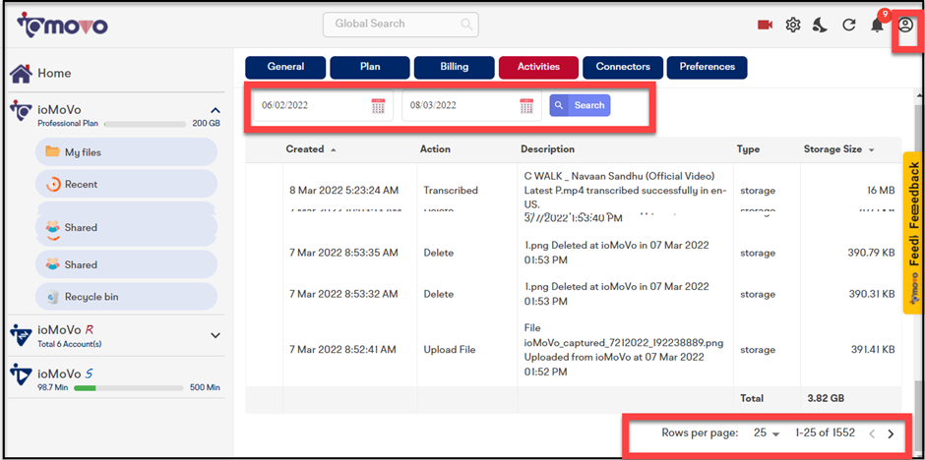
Task: Focus the Global Search field
Action: 400,25
